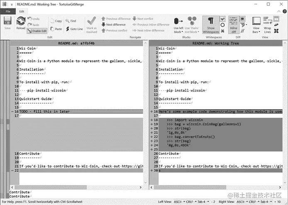This screenshot has width=288, height=205.
Task: Toggle the checkmark option in Whitespaces group
Action: pos(222,19)
